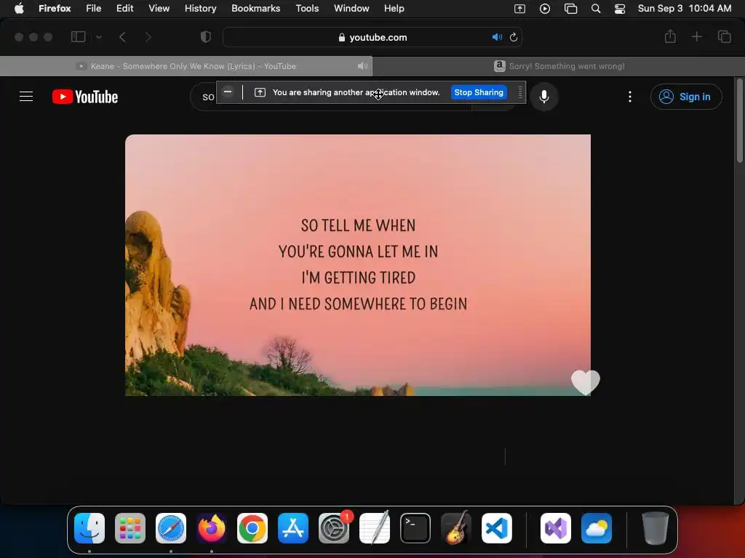
Task: Click the Sign in button
Action: coord(686,97)
